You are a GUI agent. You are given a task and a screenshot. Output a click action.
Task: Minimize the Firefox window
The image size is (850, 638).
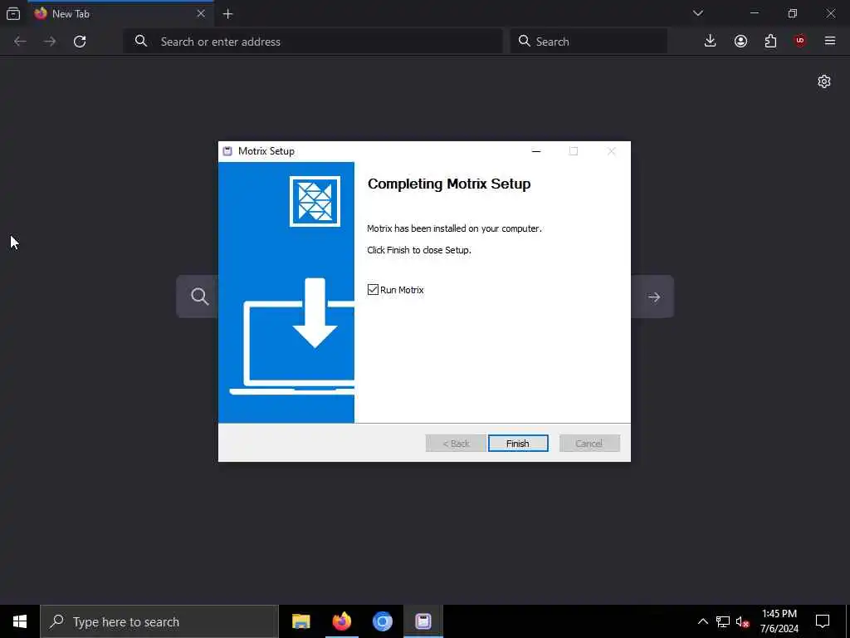[x=755, y=13]
